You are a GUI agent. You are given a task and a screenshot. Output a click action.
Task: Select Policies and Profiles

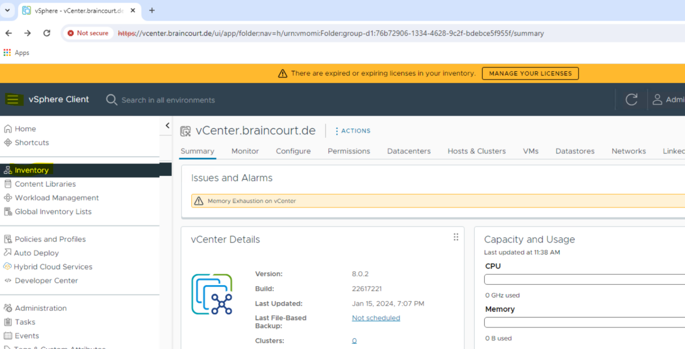[50, 239]
